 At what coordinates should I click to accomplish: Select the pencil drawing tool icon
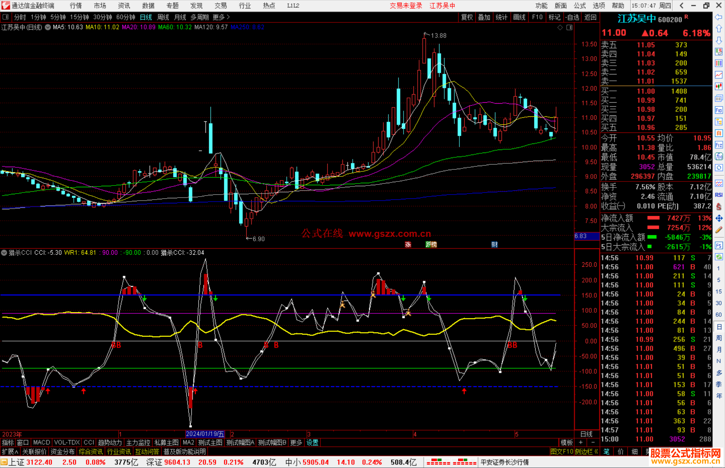[x=719, y=230]
